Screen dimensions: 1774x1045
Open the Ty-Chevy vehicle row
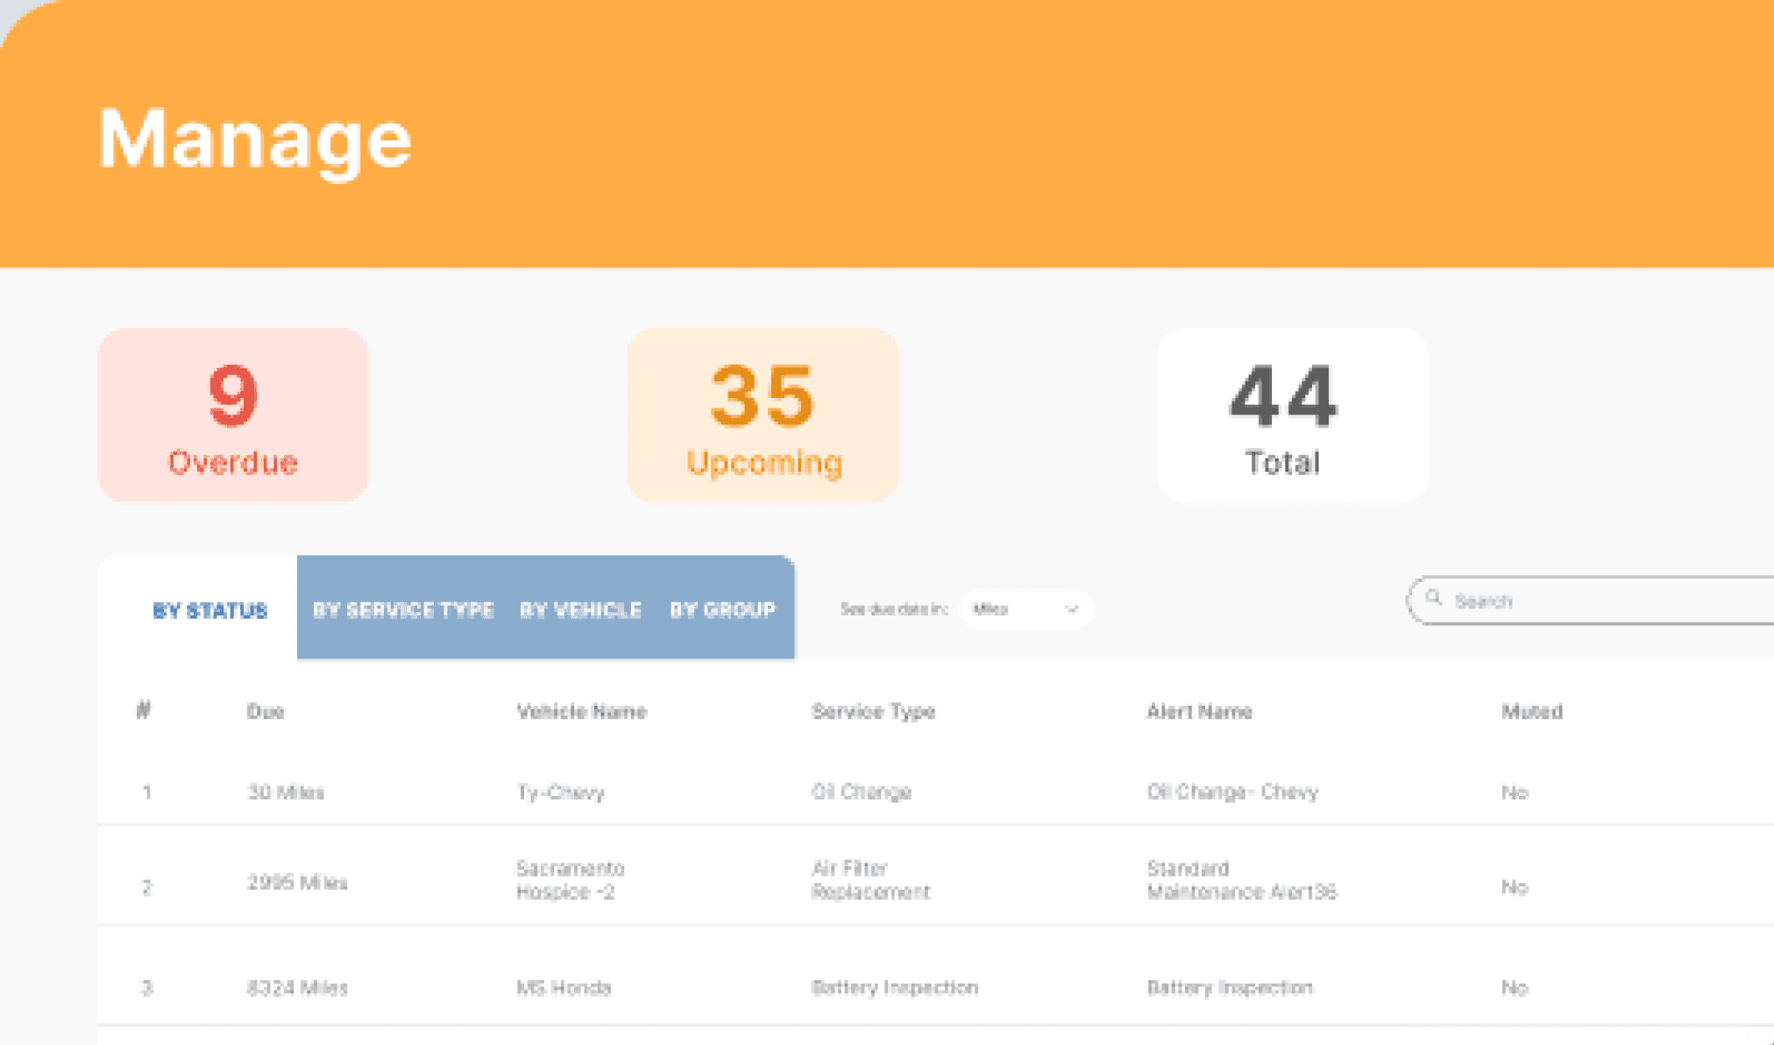point(935,792)
